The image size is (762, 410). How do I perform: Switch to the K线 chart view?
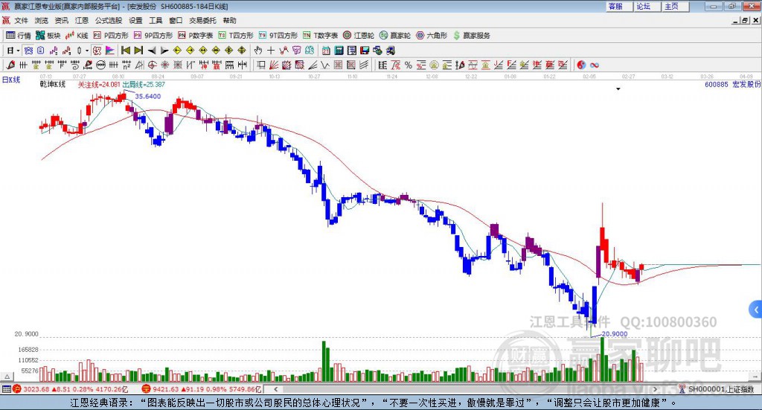tap(77, 36)
